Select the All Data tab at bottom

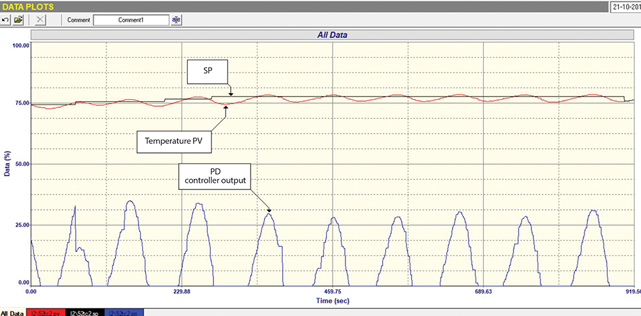pyautogui.click(x=12, y=313)
